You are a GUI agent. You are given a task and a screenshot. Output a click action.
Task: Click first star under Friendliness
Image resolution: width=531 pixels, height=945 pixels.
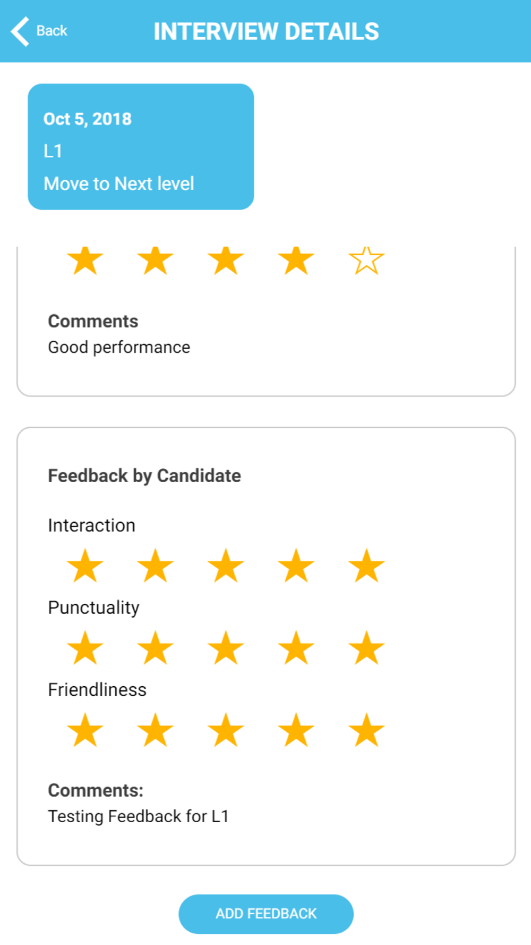(85, 731)
